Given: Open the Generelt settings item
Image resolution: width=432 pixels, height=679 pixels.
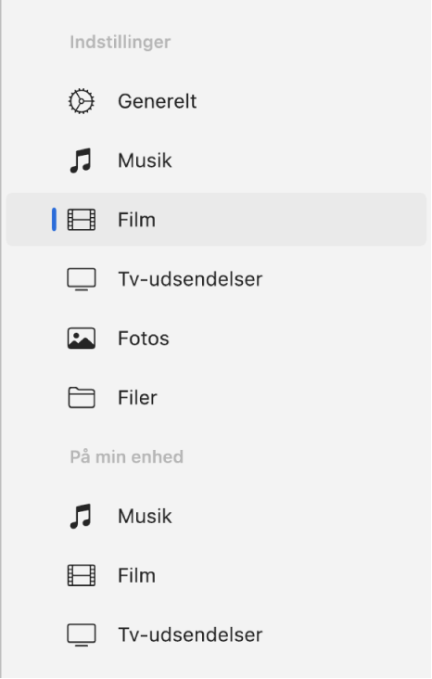Looking at the screenshot, I should click(x=216, y=101).
